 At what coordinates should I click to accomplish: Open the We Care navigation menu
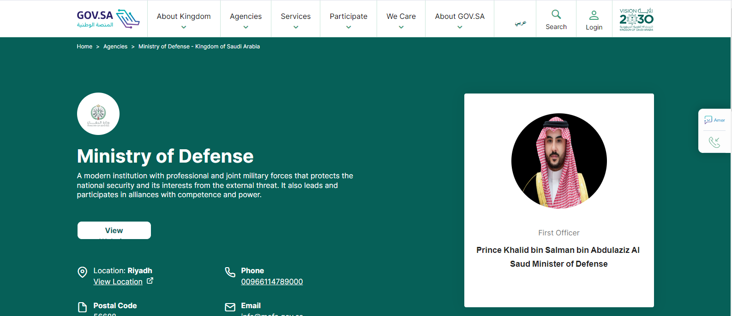click(x=401, y=17)
